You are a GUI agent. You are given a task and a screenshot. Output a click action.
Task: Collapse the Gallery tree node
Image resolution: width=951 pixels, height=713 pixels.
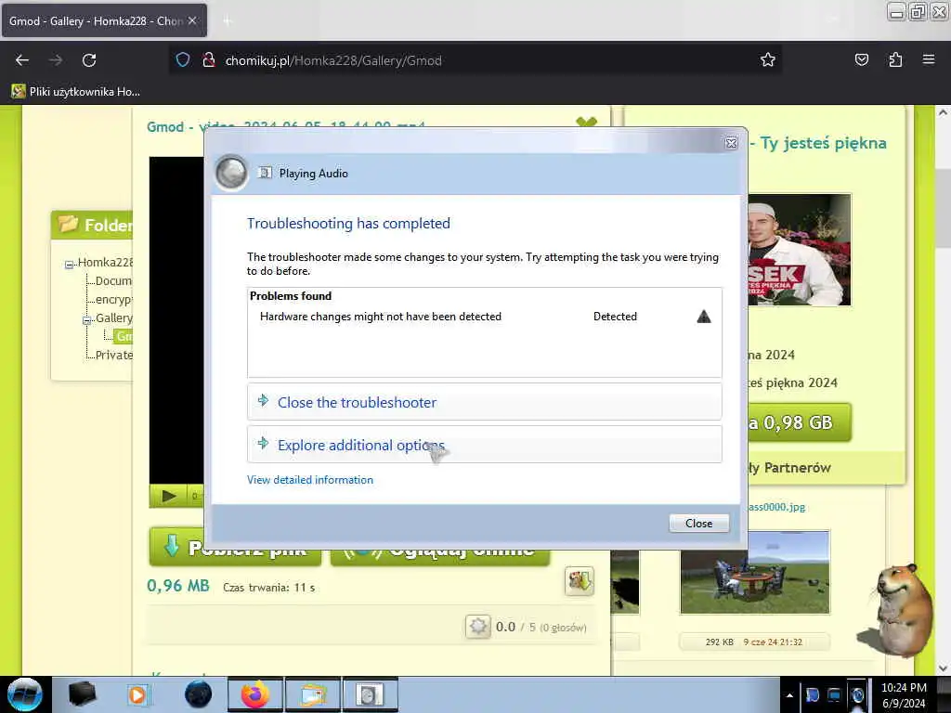point(86,320)
